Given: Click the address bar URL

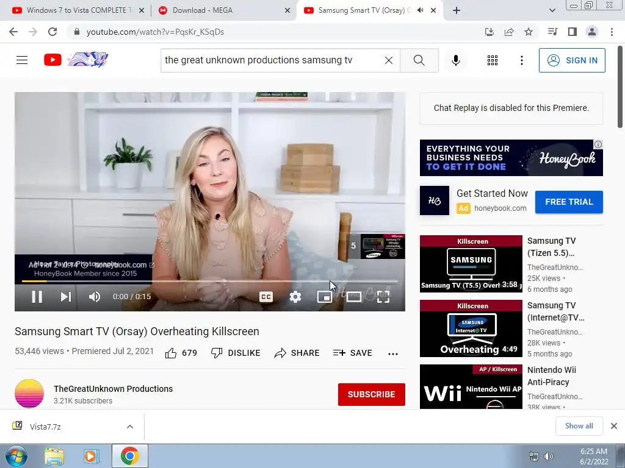Looking at the screenshot, I should coord(155,32).
